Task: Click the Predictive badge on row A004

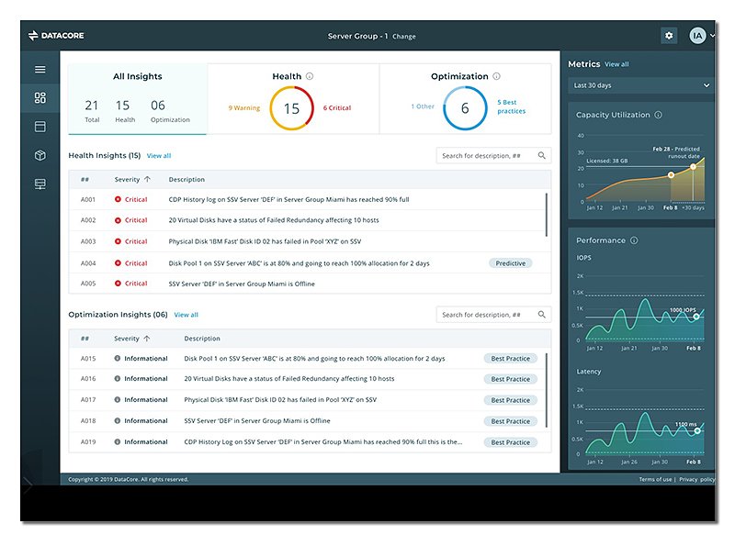Action: click(511, 263)
